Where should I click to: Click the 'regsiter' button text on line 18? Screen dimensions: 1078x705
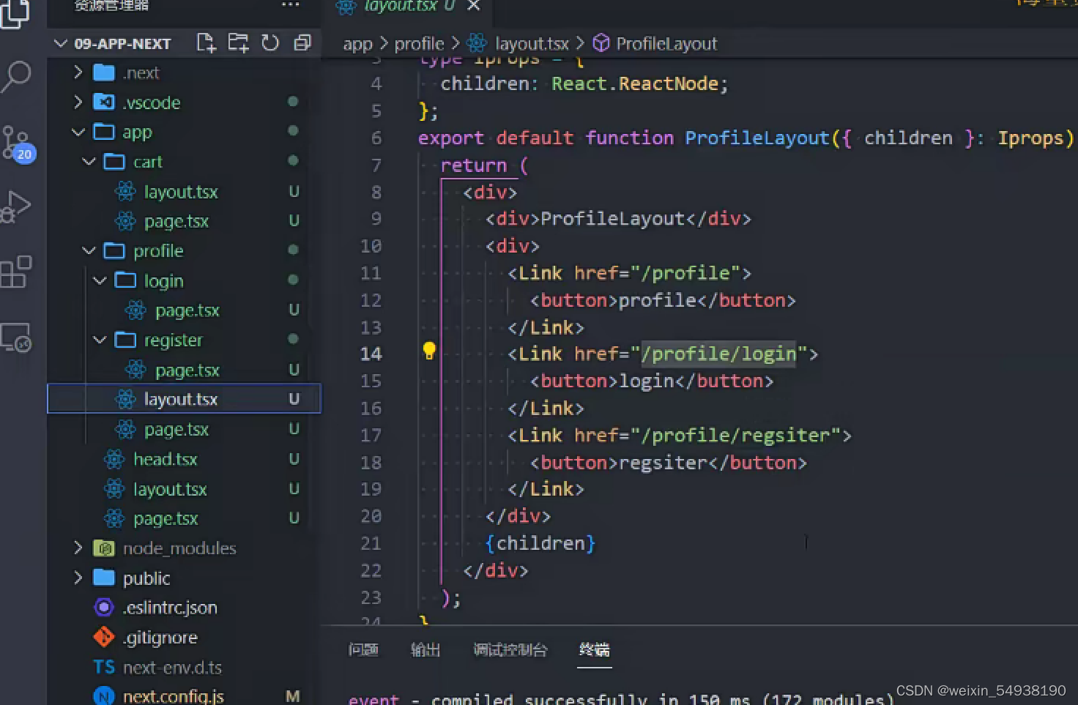663,463
